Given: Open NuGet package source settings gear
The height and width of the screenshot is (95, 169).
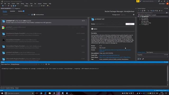Looking at the screenshot, I should [134, 15].
